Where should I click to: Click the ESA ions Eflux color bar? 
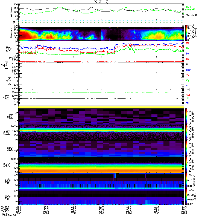[186, 133]
